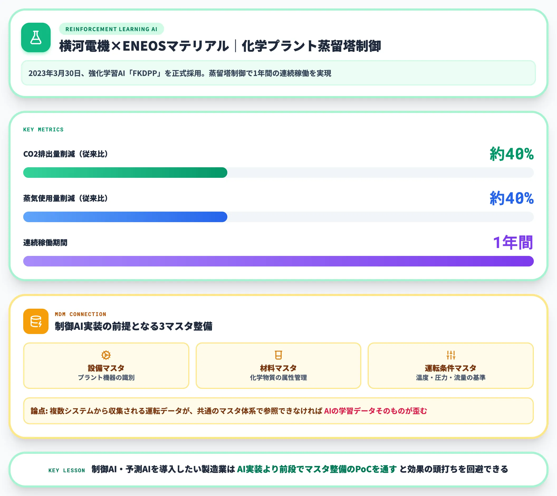Click the 温度・圧力・流量の基準 subtitle

point(451,377)
